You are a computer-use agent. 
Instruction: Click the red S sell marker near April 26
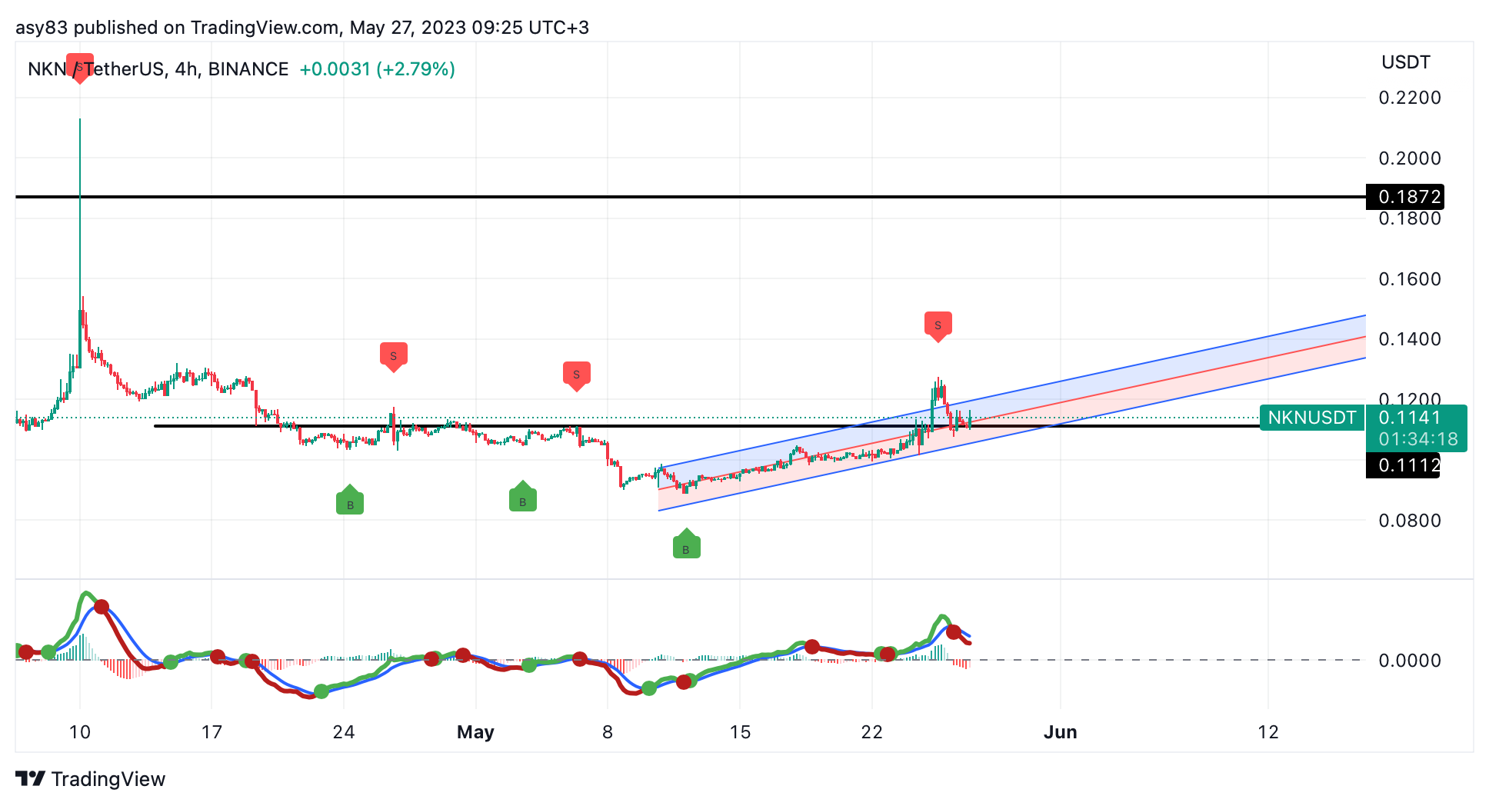pos(393,357)
